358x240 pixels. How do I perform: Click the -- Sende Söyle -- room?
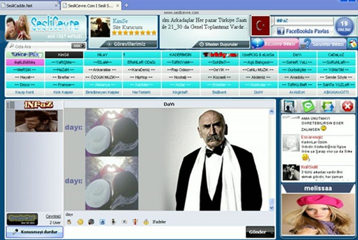point(336,77)
